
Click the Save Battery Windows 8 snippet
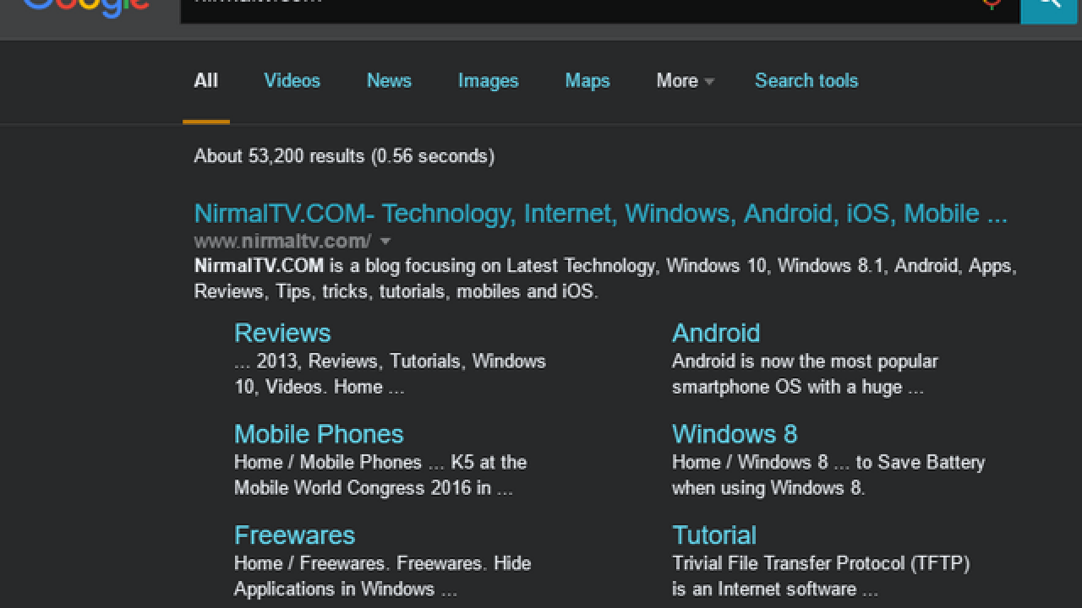tap(828, 475)
